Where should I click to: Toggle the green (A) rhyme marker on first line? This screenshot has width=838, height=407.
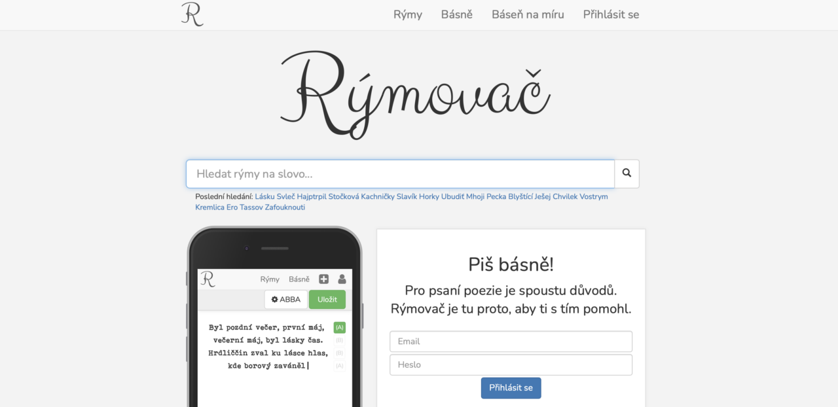(339, 327)
